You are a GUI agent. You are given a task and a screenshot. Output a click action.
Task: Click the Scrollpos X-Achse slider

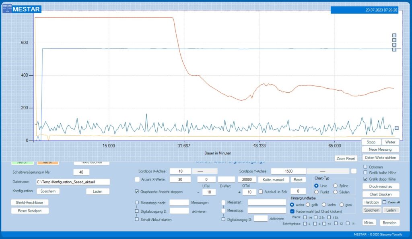pos(206,171)
